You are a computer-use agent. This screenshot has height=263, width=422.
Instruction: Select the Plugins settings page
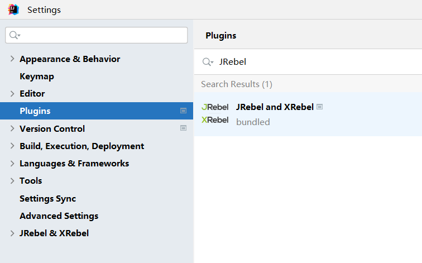pos(35,111)
